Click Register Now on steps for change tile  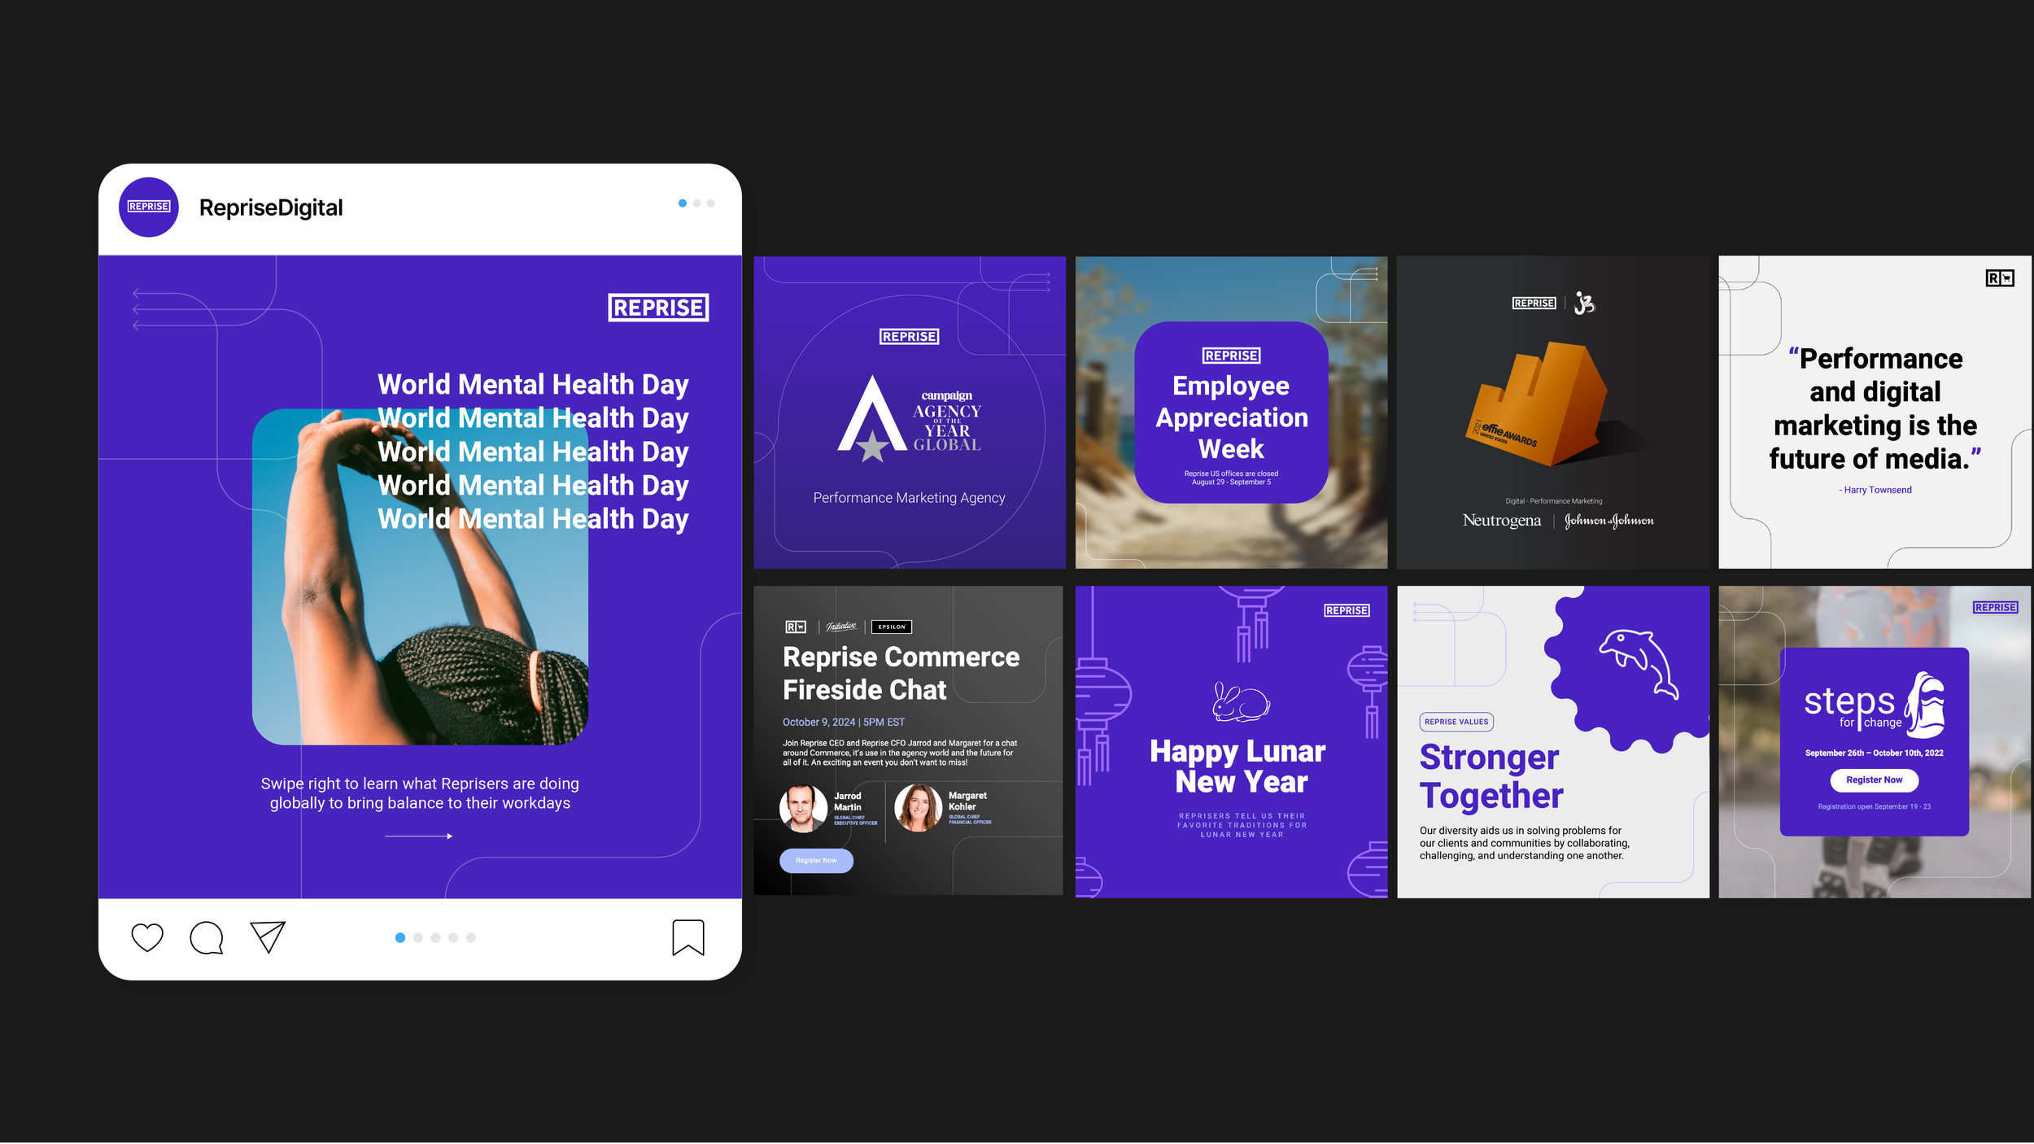click(1874, 780)
